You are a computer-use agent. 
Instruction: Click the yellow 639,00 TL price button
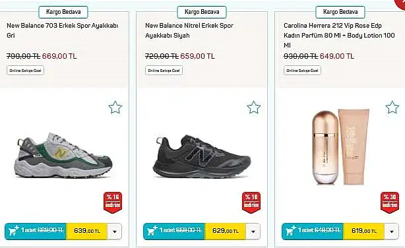pyautogui.click(x=87, y=231)
